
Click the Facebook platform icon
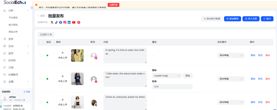pyautogui.click(x=61, y=23)
